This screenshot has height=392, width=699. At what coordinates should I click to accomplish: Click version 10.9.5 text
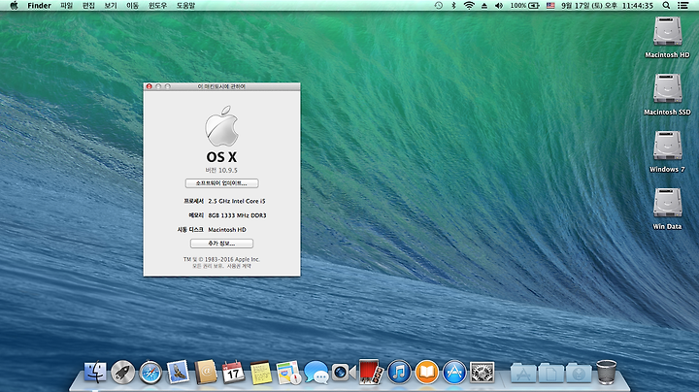tap(221, 170)
